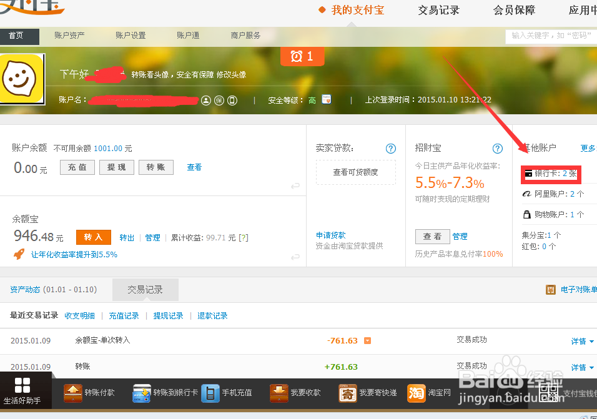Click the 转账付款 icon in bottom bar

point(72,393)
